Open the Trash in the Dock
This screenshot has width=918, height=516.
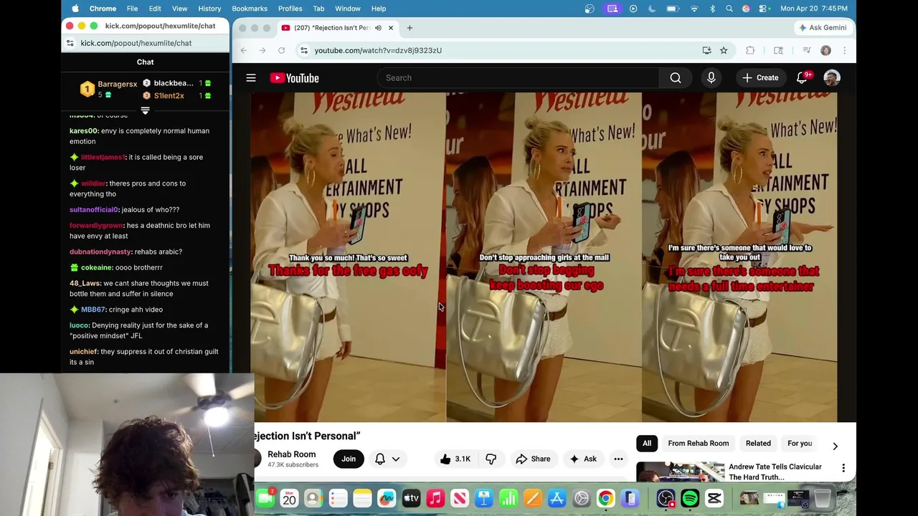823,498
